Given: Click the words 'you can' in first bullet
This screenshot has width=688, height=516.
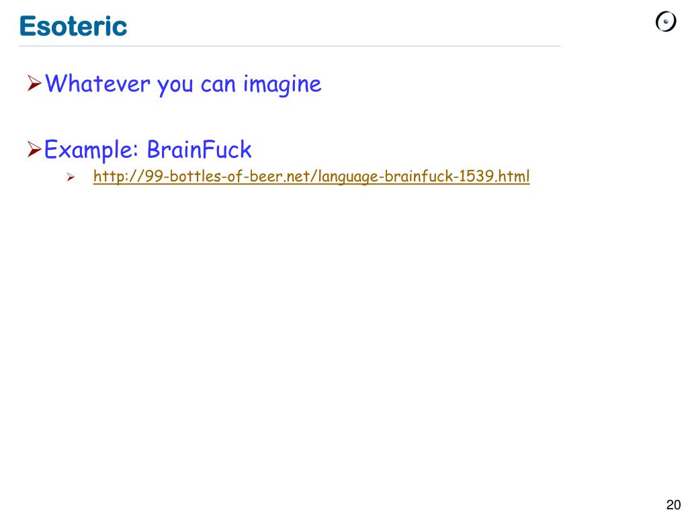Looking at the screenshot, I should pyautogui.click(x=197, y=85).
